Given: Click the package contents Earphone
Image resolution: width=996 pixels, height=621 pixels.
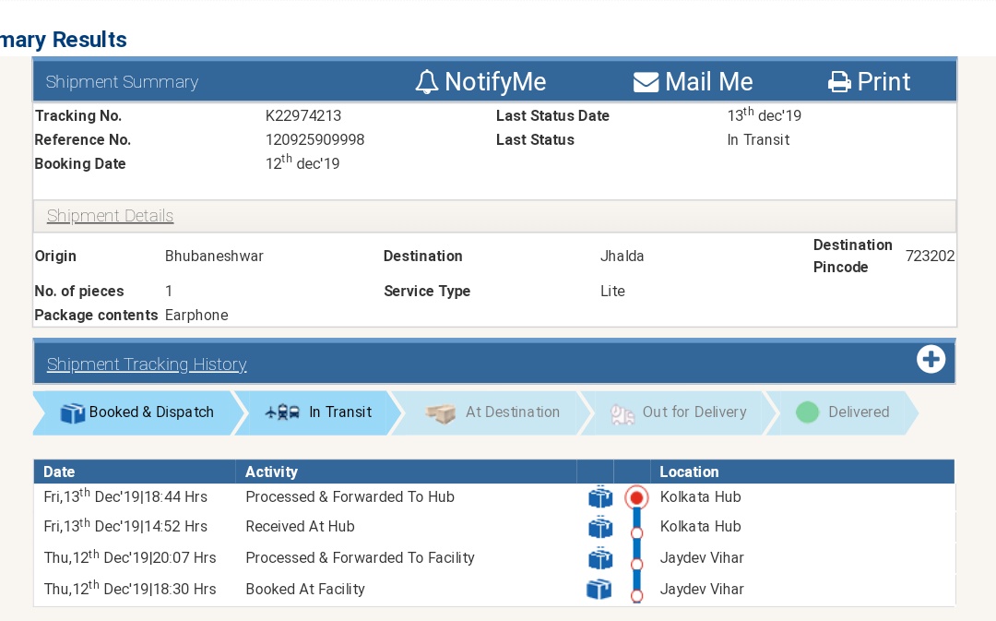Looking at the screenshot, I should tap(196, 316).
